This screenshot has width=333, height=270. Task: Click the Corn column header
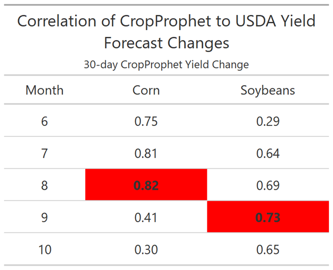coord(146,90)
